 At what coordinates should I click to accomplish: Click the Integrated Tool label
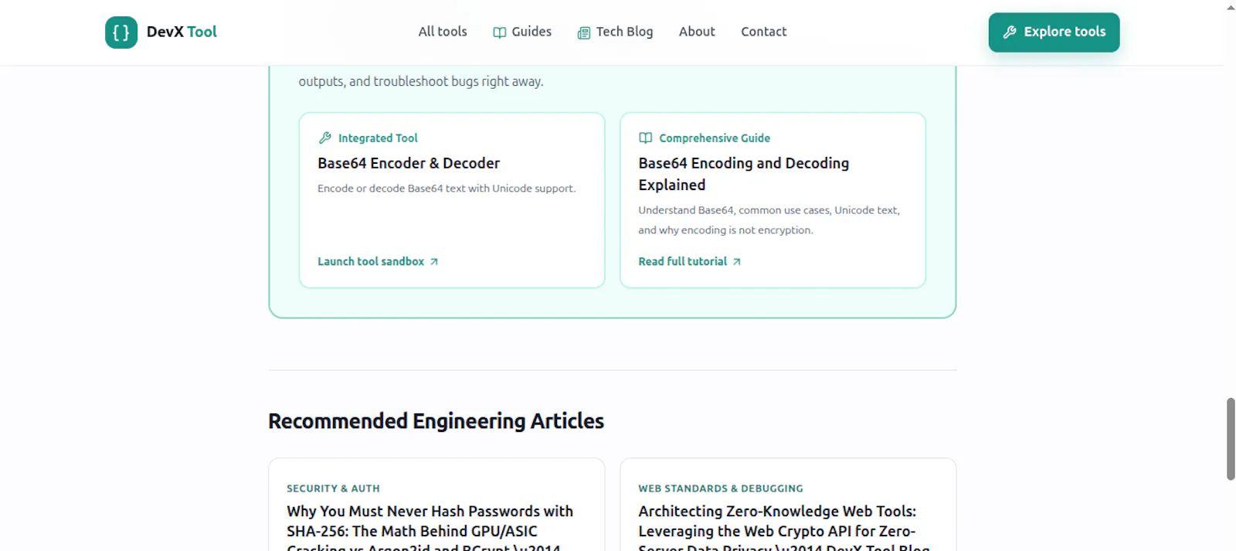pyautogui.click(x=378, y=138)
